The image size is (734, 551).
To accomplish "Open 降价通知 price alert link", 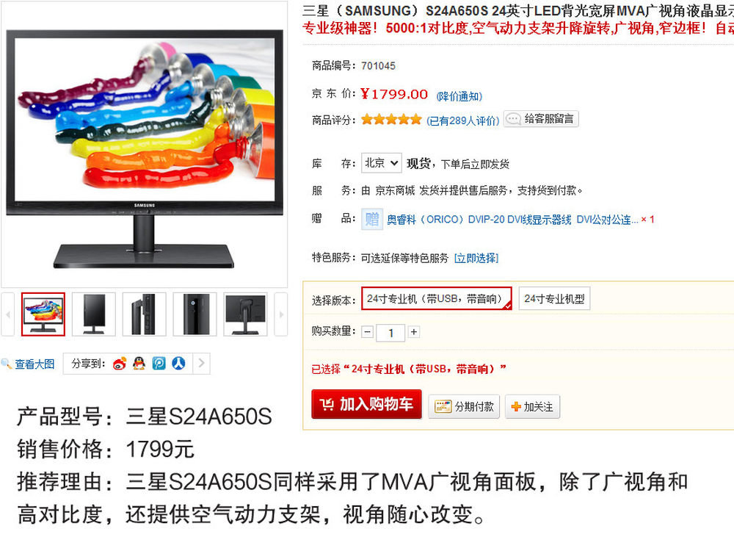I will (459, 96).
